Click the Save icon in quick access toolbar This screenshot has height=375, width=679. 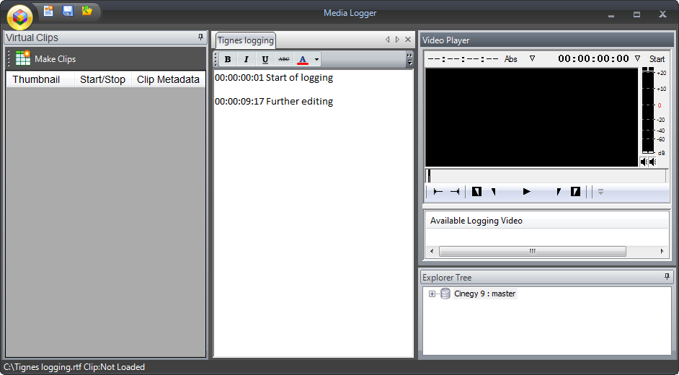point(68,11)
